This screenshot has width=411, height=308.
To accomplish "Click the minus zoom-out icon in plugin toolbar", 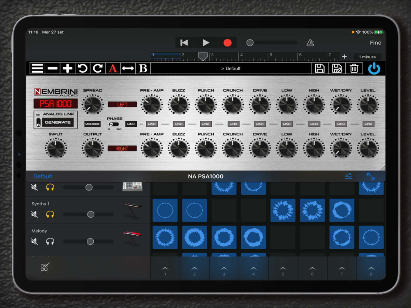I will tap(53, 68).
